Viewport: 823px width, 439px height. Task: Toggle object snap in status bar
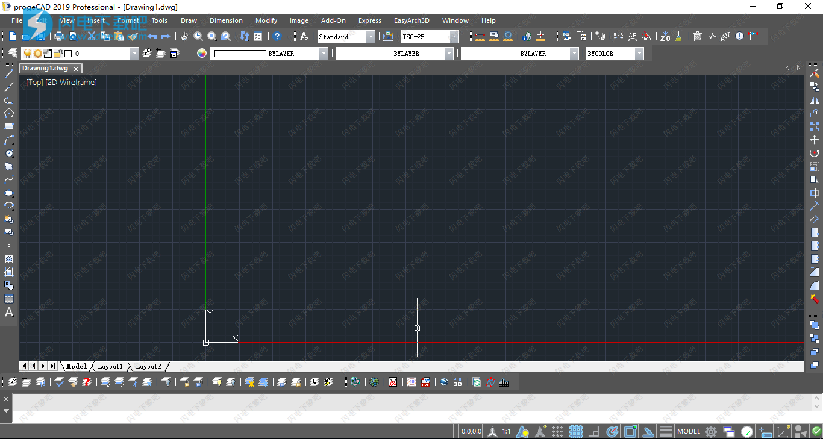pos(630,431)
